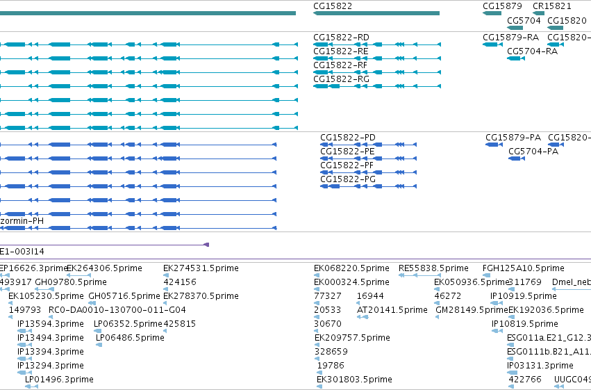
Task: Open EST EK192036.5prime
Action: (x=546, y=310)
